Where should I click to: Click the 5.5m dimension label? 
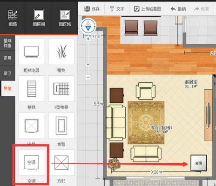(x=98, y=104)
